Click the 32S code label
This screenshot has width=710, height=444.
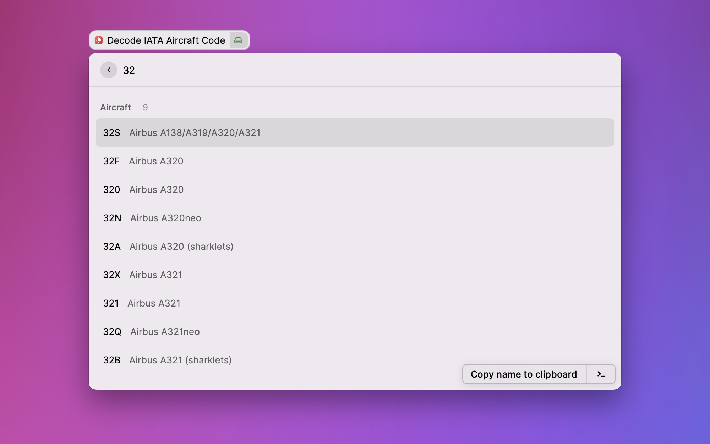(x=111, y=132)
